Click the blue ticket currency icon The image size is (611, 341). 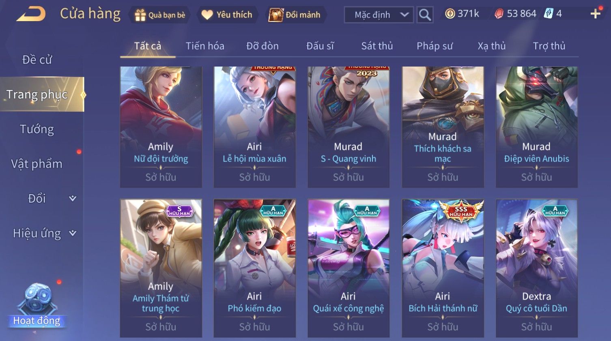pos(549,13)
